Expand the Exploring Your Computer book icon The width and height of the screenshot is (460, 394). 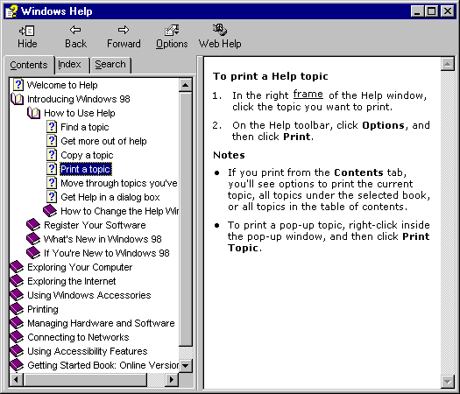pos(17,267)
